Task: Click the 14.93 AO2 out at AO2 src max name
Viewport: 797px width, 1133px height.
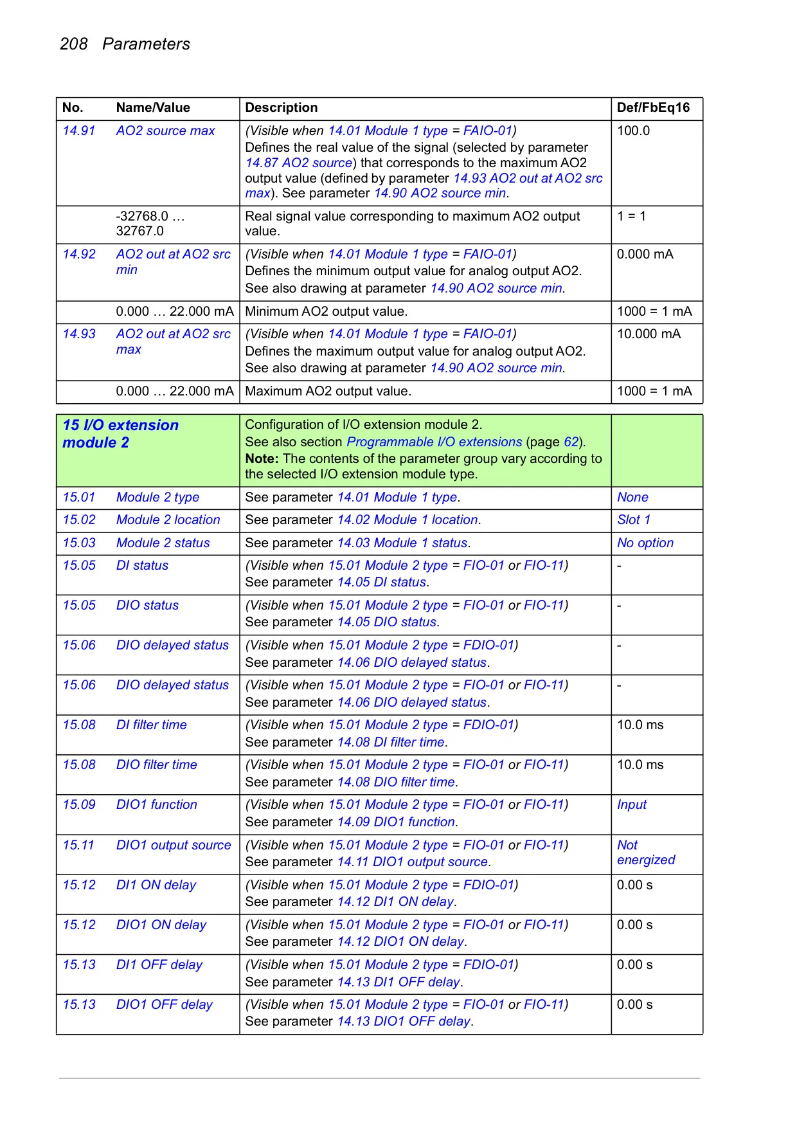Action: click(174, 341)
